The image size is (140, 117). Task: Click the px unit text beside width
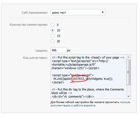point(69,51)
